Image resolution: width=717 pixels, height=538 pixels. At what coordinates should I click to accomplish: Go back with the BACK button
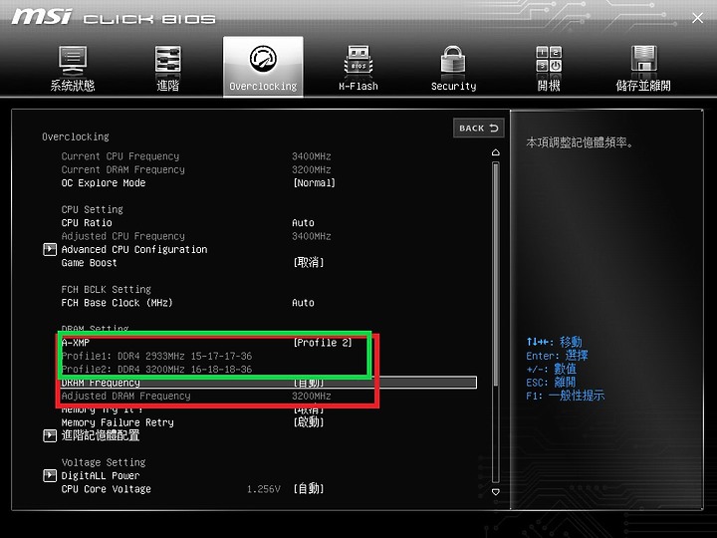pos(479,129)
